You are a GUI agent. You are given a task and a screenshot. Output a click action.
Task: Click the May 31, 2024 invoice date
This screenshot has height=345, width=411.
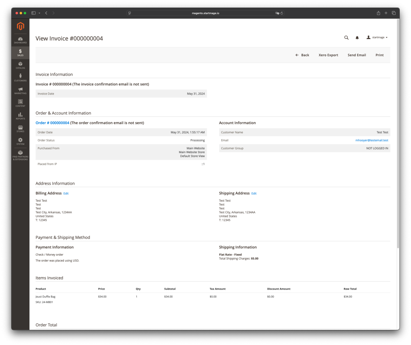tap(196, 94)
